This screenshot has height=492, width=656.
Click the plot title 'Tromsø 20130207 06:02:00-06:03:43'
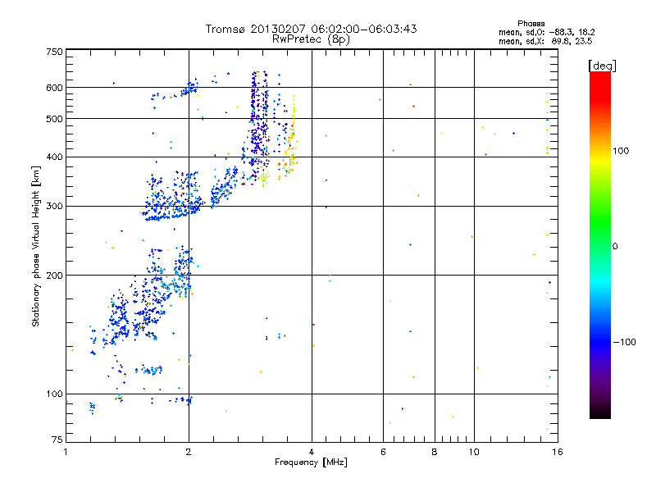(x=311, y=29)
